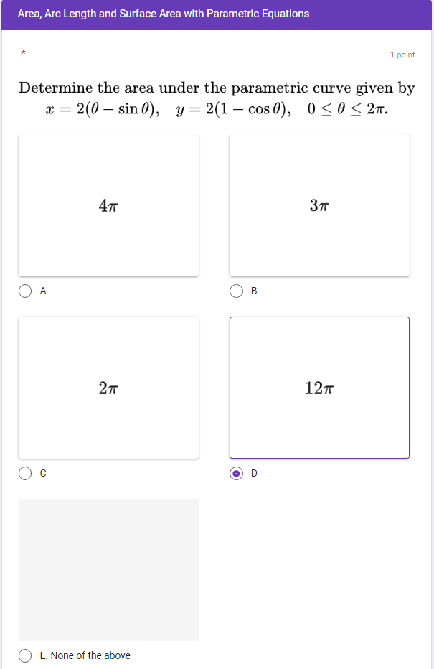The image size is (434, 669).
Task: Select the radio button for answer B
Action: pyautogui.click(x=237, y=291)
